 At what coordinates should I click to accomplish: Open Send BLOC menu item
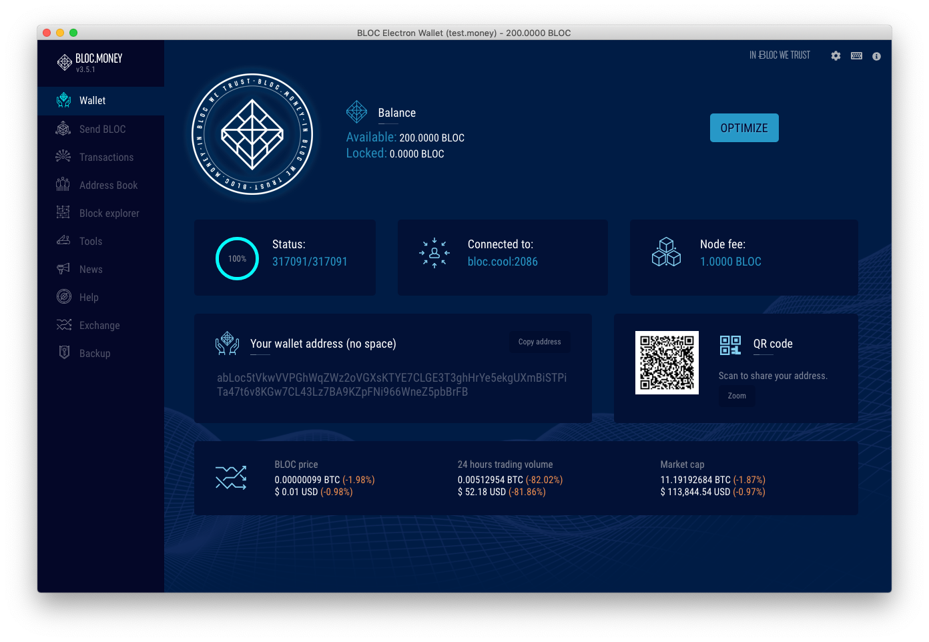click(101, 129)
